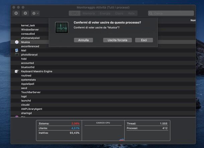Select the routined process row
The image size is (204, 148).
pyautogui.click(x=103, y=76)
